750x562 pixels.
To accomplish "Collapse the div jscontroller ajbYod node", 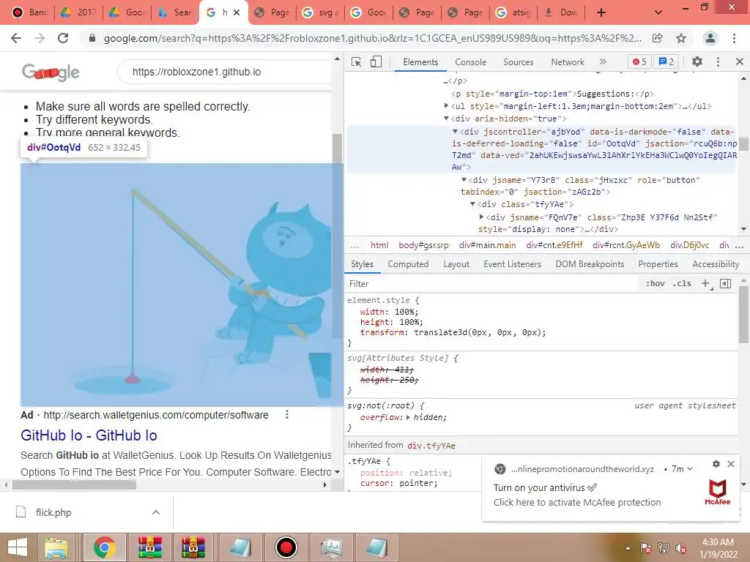I will pyautogui.click(x=456, y=131).
